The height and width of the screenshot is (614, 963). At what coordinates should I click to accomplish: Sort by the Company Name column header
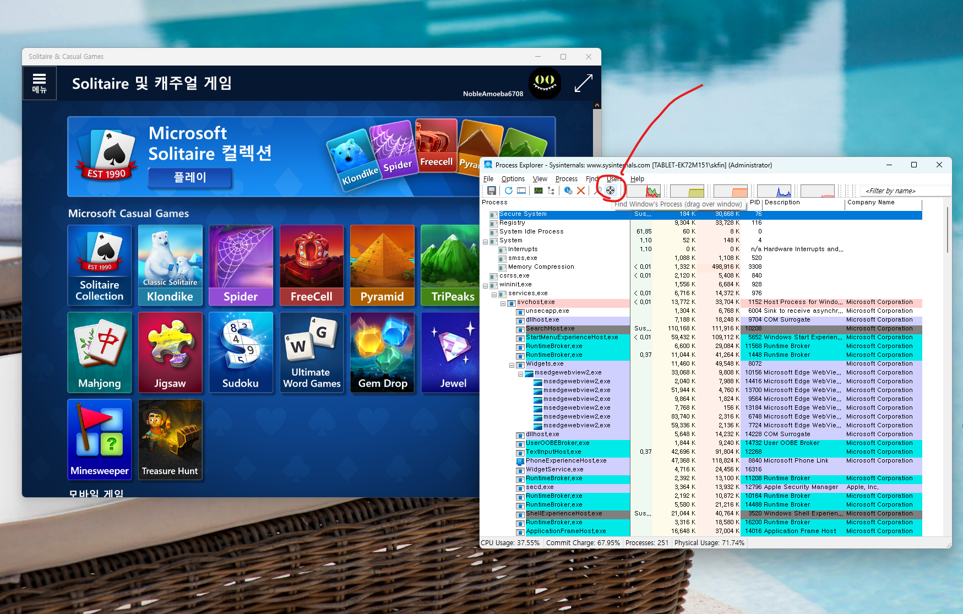[883, 203]
